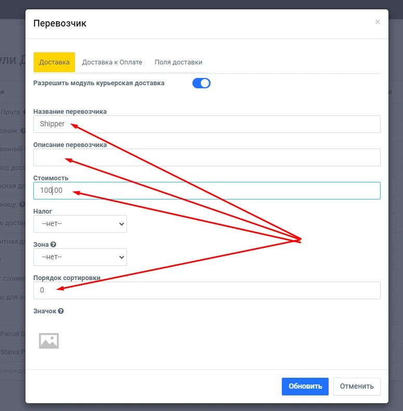Click the help icon beside Зона label
The width and height of the screenshot is (403, 411).
[x=53, y=244]
